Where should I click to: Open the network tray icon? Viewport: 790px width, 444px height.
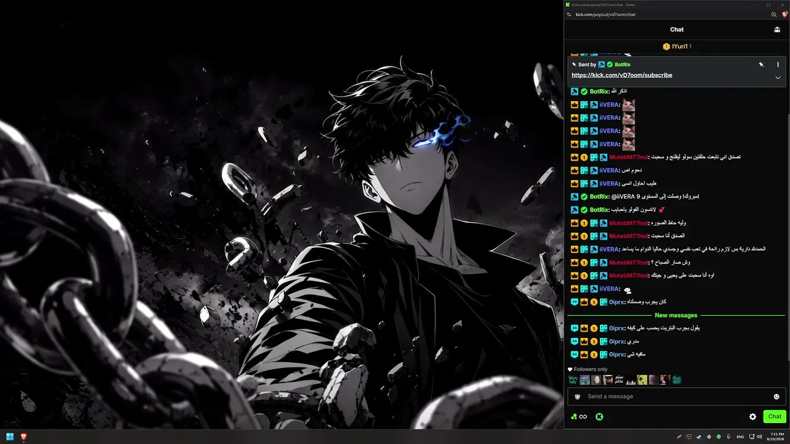click(750, 437)
